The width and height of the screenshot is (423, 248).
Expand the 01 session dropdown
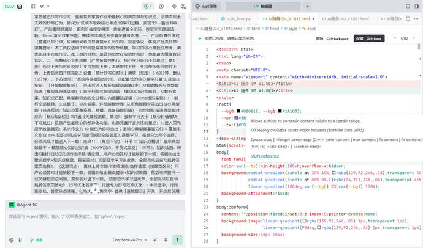click(x=45, y=6)
